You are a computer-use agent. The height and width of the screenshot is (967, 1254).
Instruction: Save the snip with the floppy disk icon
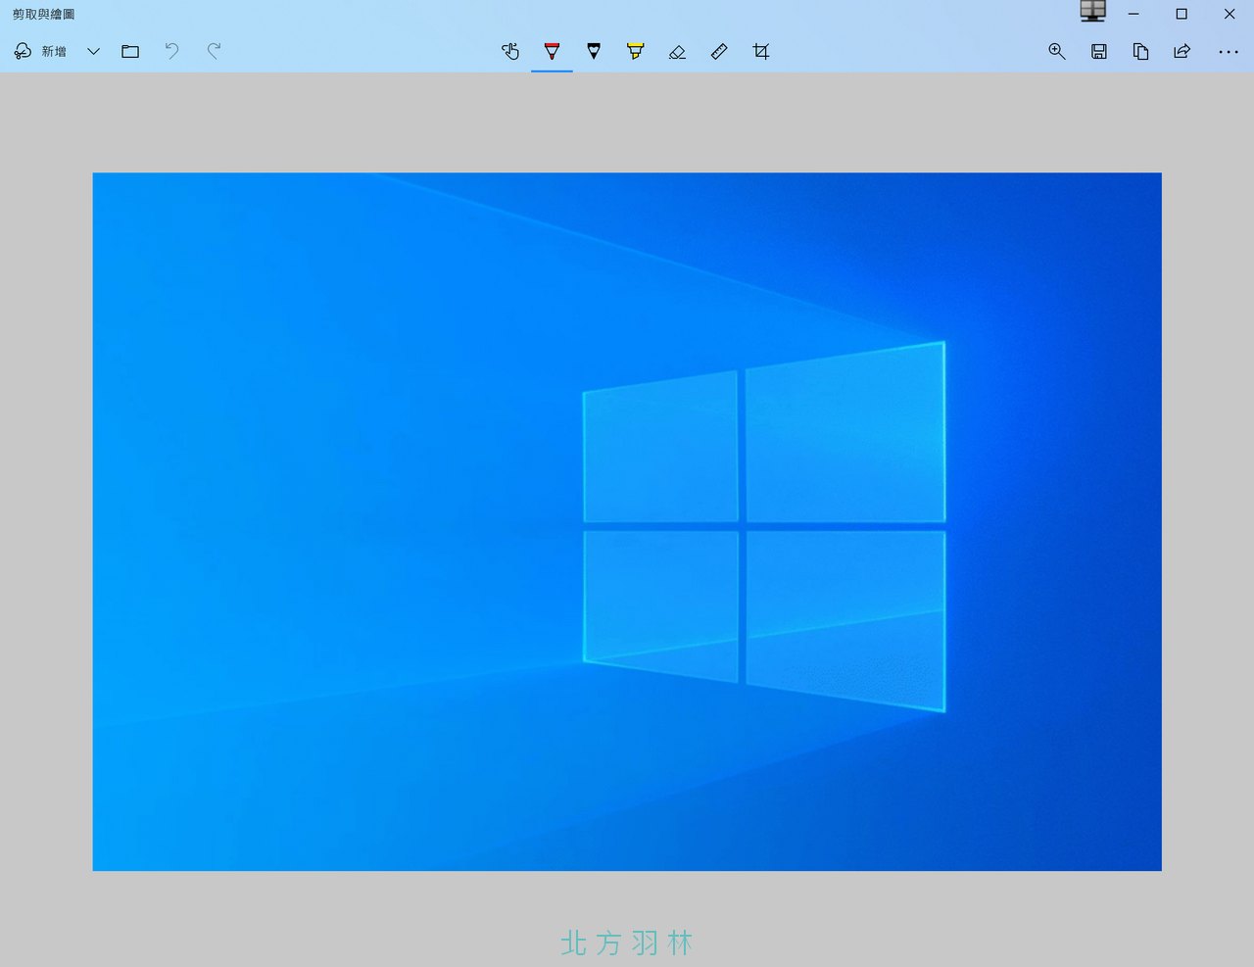[x=1099, y=51]
